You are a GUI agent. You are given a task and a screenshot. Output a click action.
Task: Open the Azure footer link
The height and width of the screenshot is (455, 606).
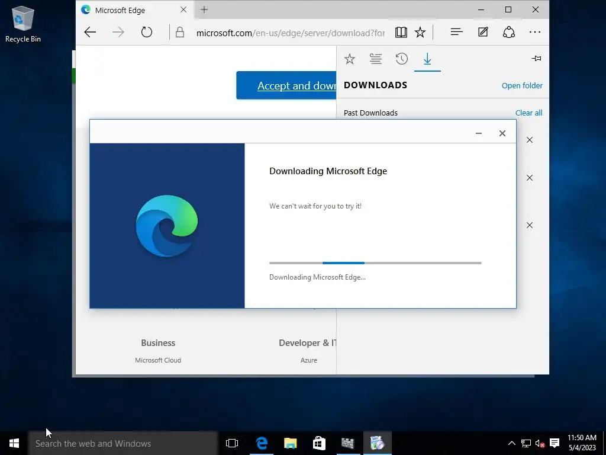tap(309, 360)
